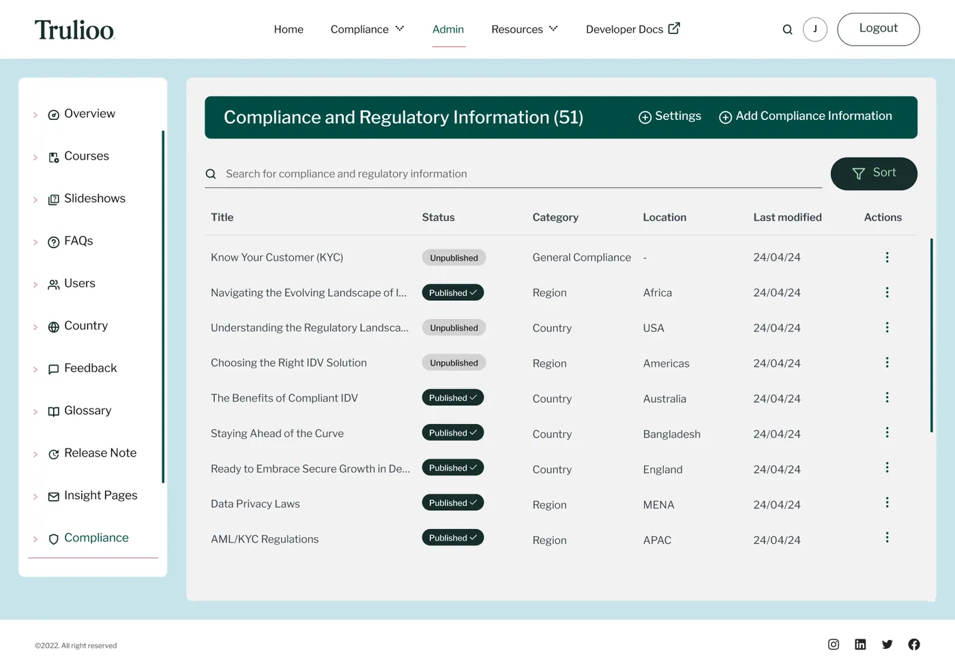Open LinkedIn icon in footer
Screen dimensions: 955x668
pos(860,644)
